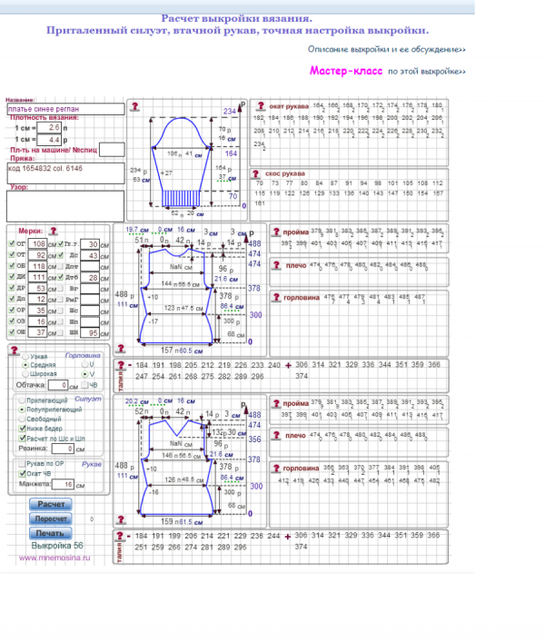Image resolution: width=545 pixels, height=642 pixels.
Task: Open help icon above the sleeve diagram
Action: click(135, 106)
